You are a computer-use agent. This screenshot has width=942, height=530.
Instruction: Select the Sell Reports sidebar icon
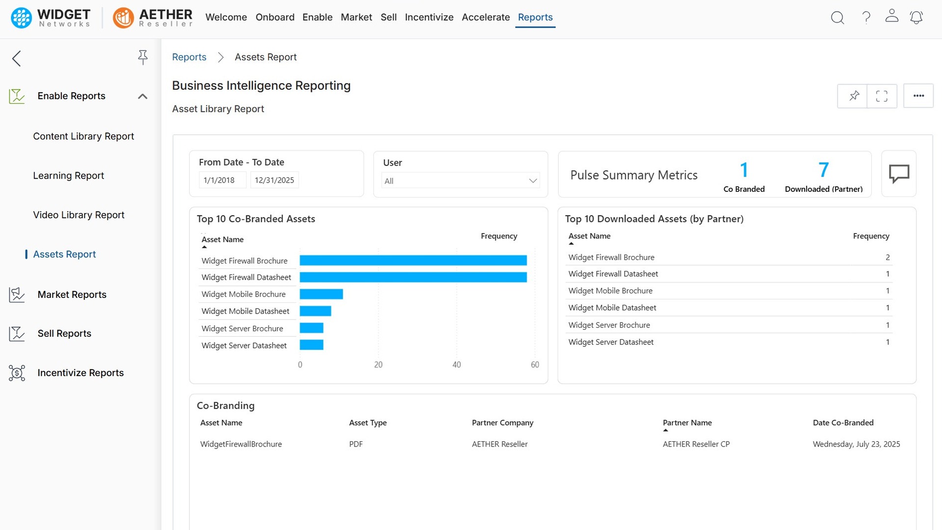[x=17, y=334]
